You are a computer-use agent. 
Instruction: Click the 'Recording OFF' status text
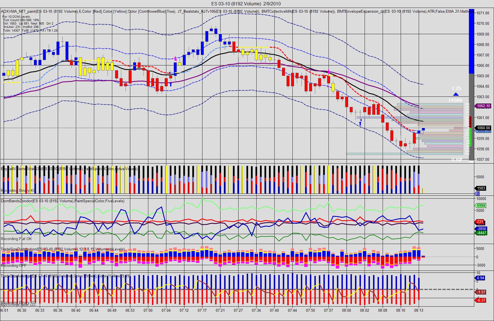(x=14, y=265)
